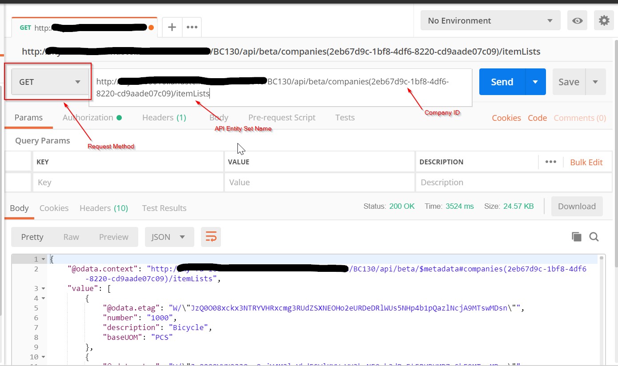Viewport: 618px width, 366px height.
Task: Expand the Send button dropdown arrow
Action: 535,82
